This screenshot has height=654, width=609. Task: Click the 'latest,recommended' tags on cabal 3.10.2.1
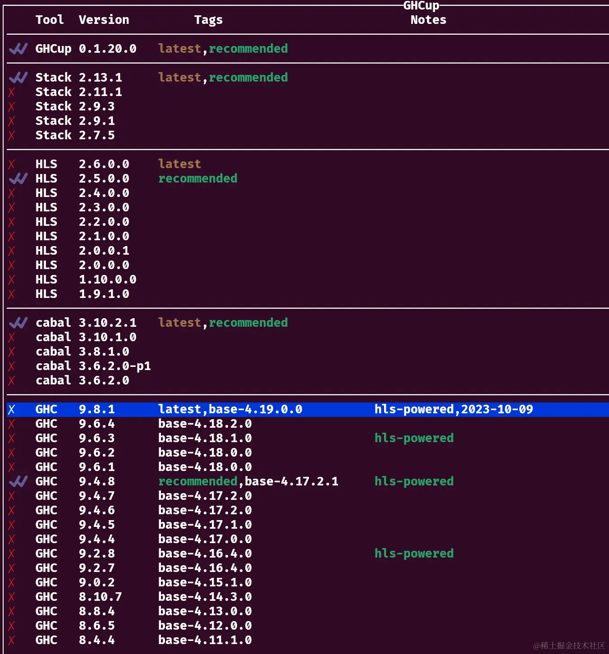[x=223, y=323]
